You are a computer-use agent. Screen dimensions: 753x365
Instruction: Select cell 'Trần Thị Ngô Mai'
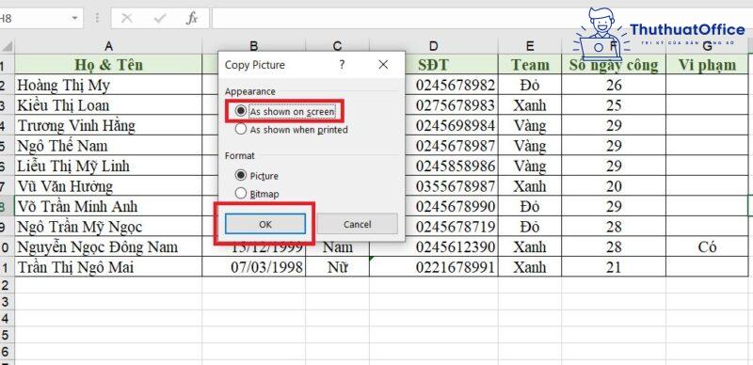pos(108,267)
